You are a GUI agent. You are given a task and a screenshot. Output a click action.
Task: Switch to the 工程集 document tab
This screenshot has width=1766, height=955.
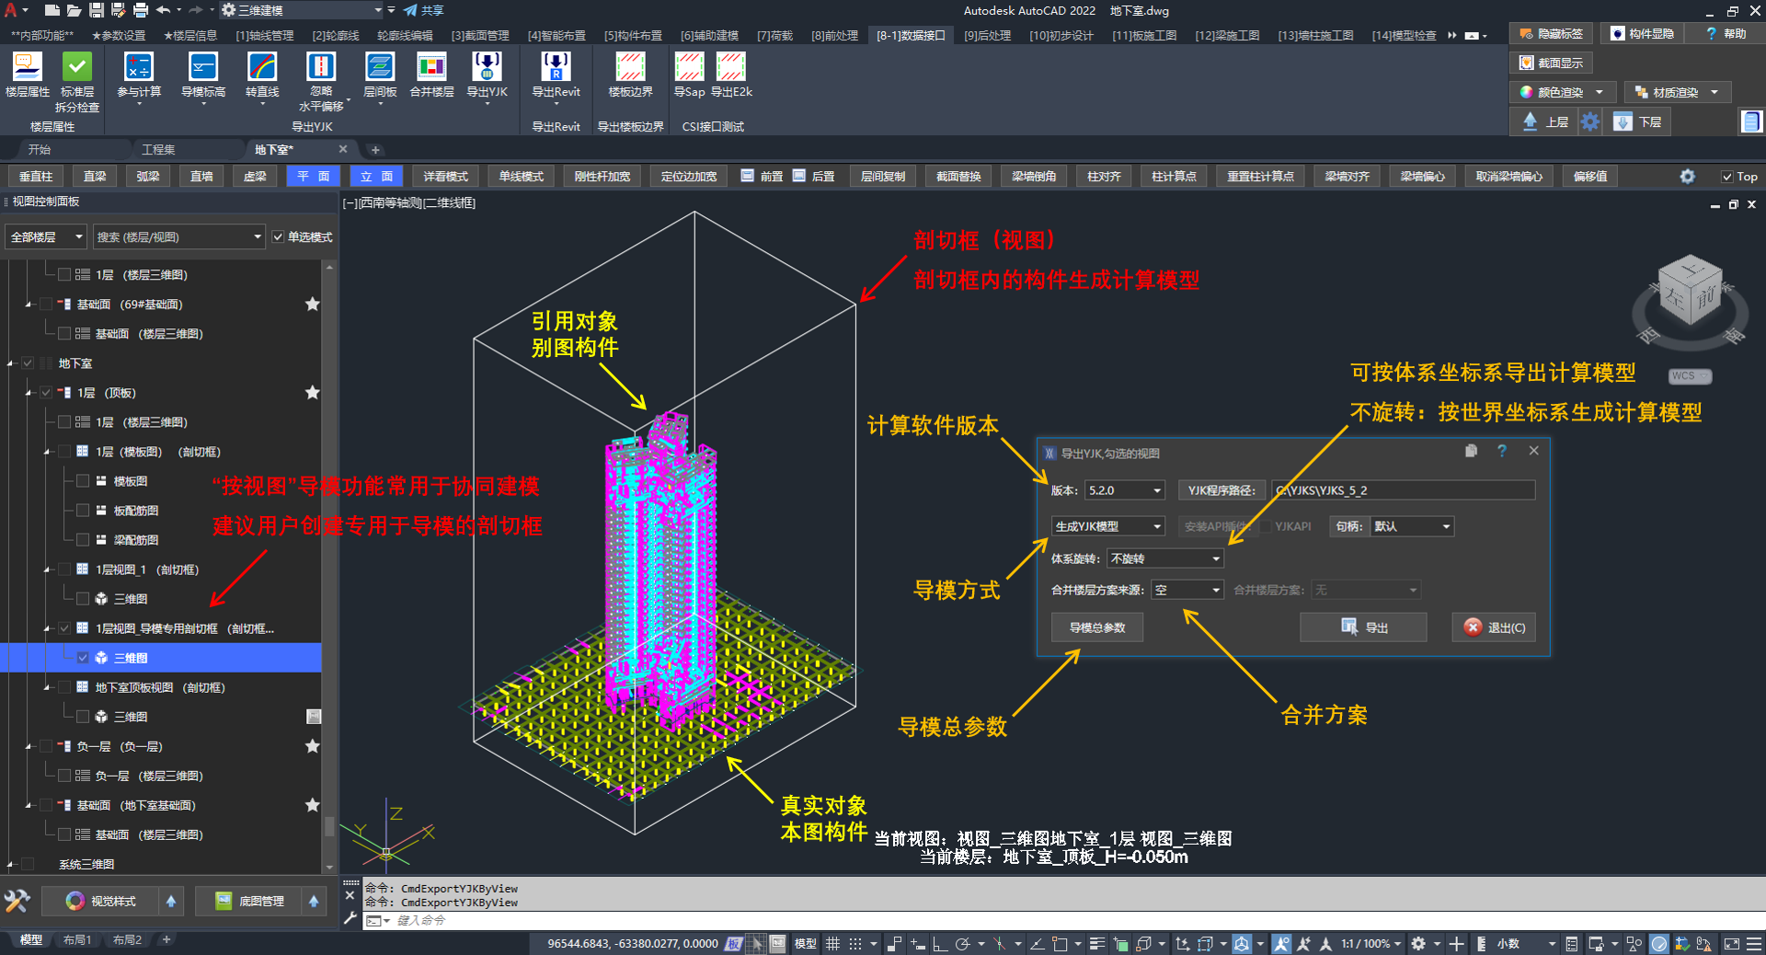click(158, 149)
